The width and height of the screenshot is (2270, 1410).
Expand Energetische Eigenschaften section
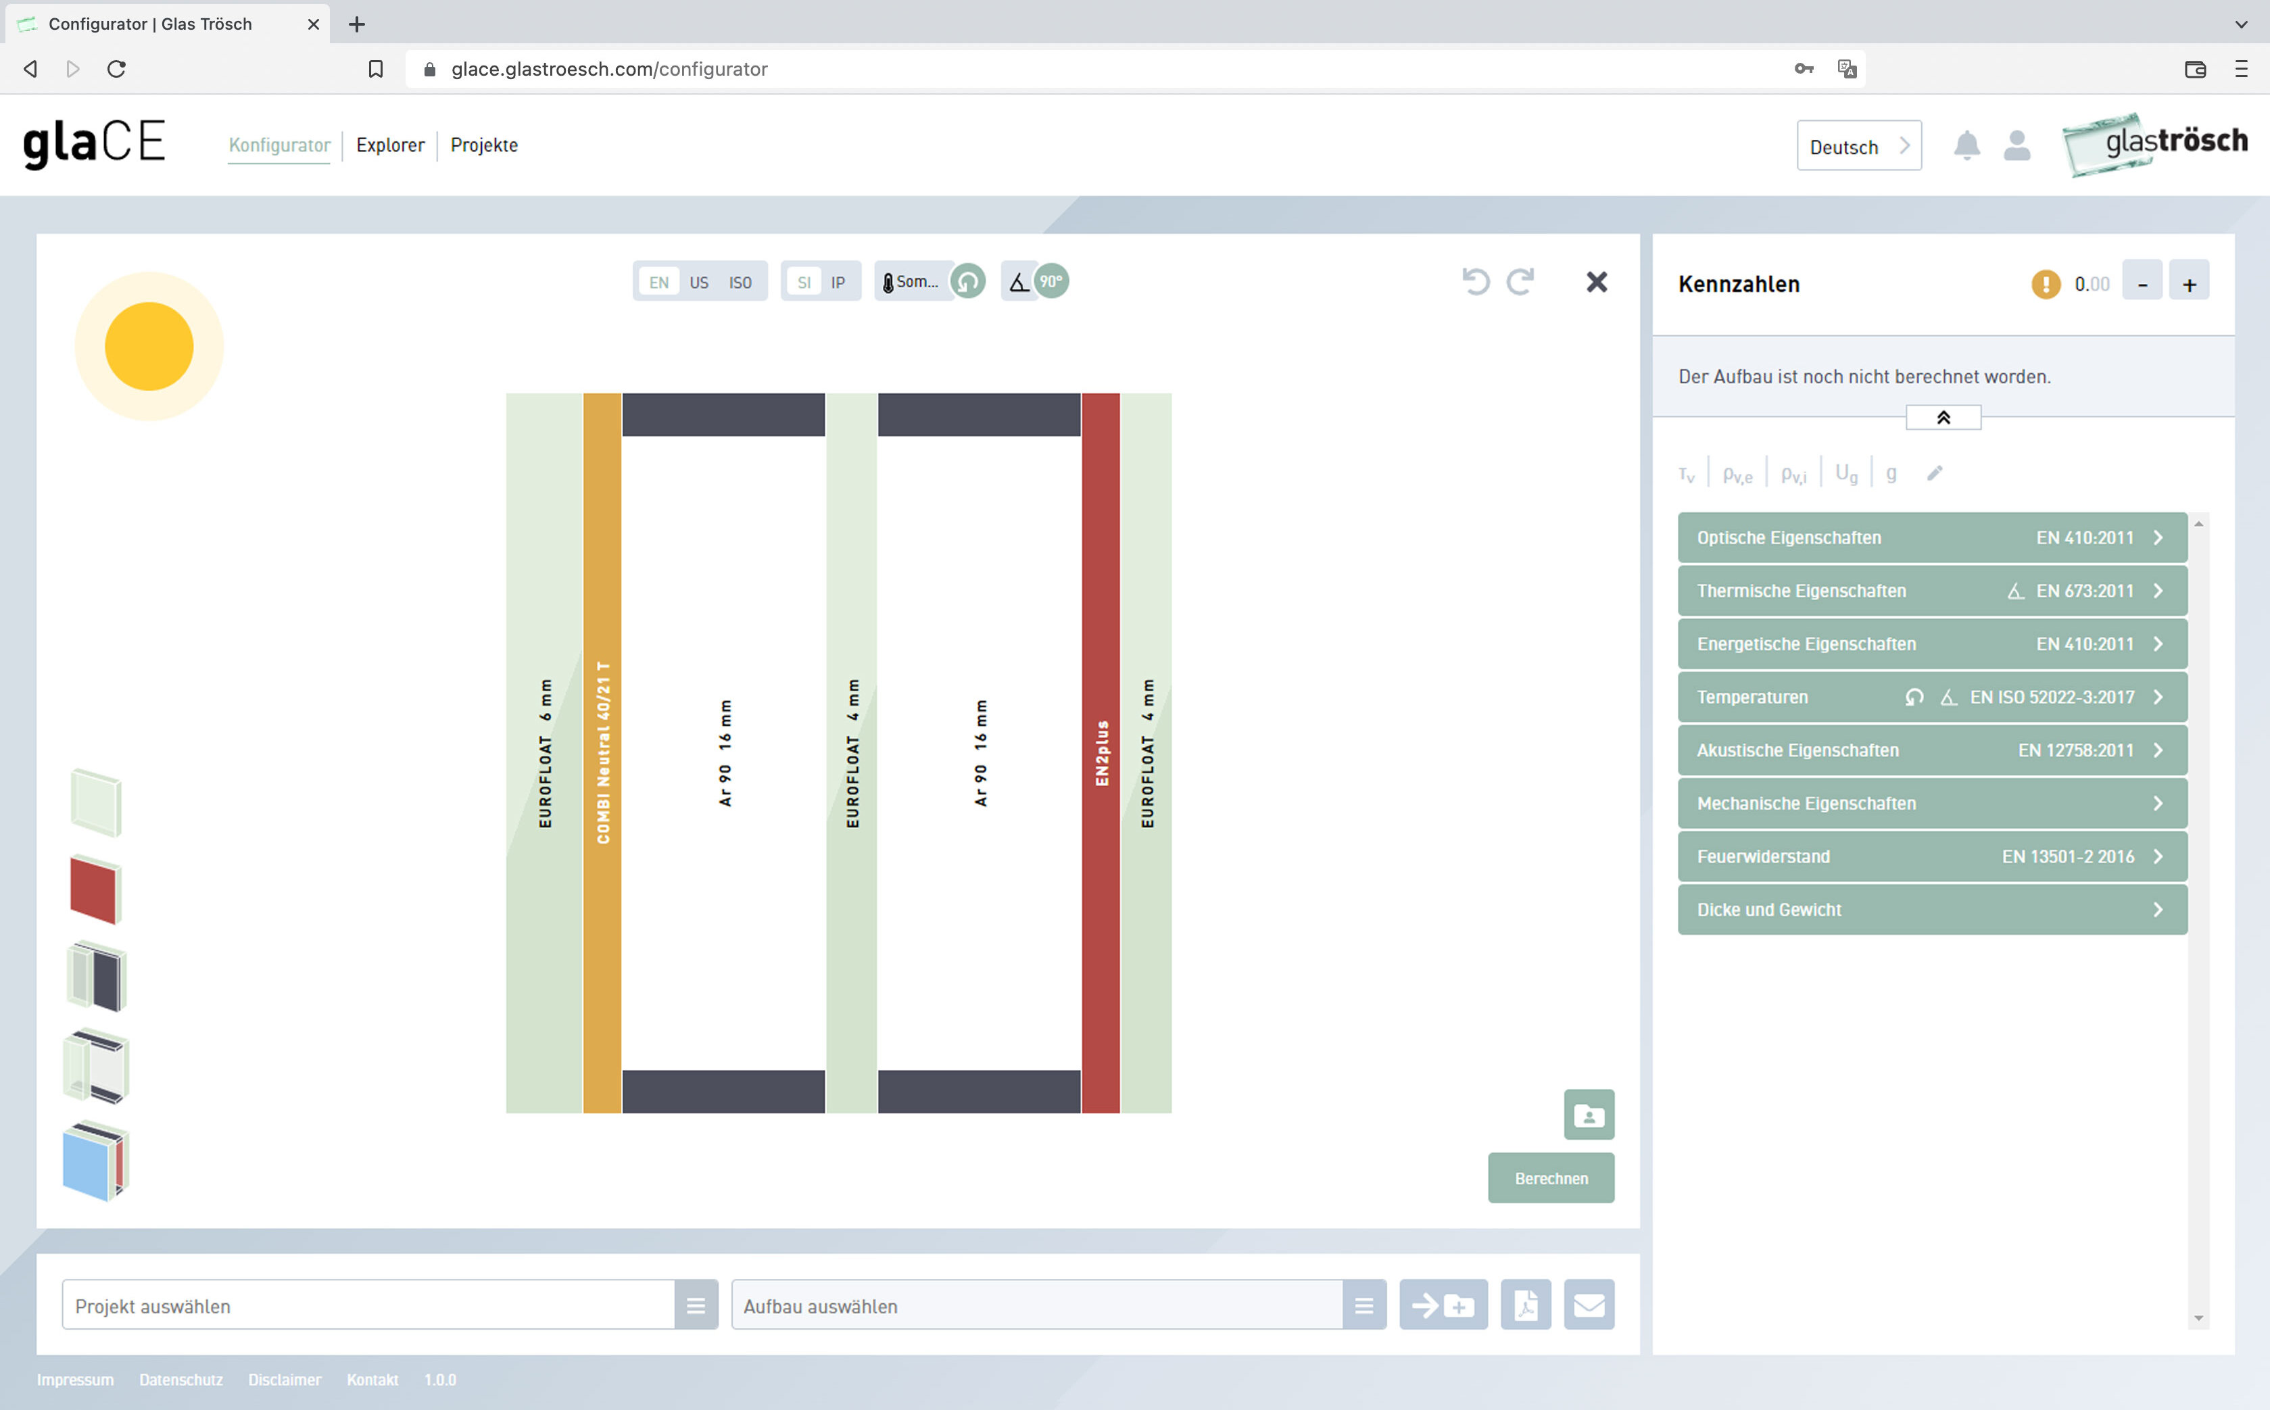point(1933,644)
